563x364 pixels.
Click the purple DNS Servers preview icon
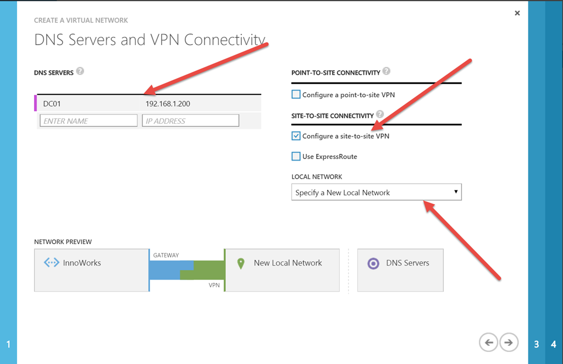coord(373,263)
